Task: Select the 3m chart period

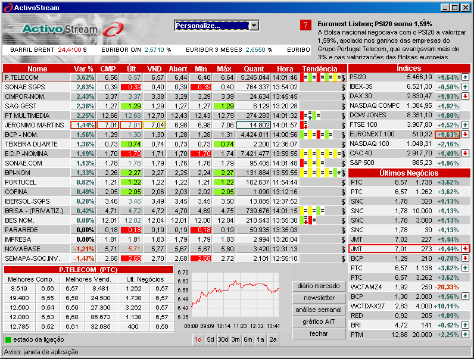Action: 235,340
